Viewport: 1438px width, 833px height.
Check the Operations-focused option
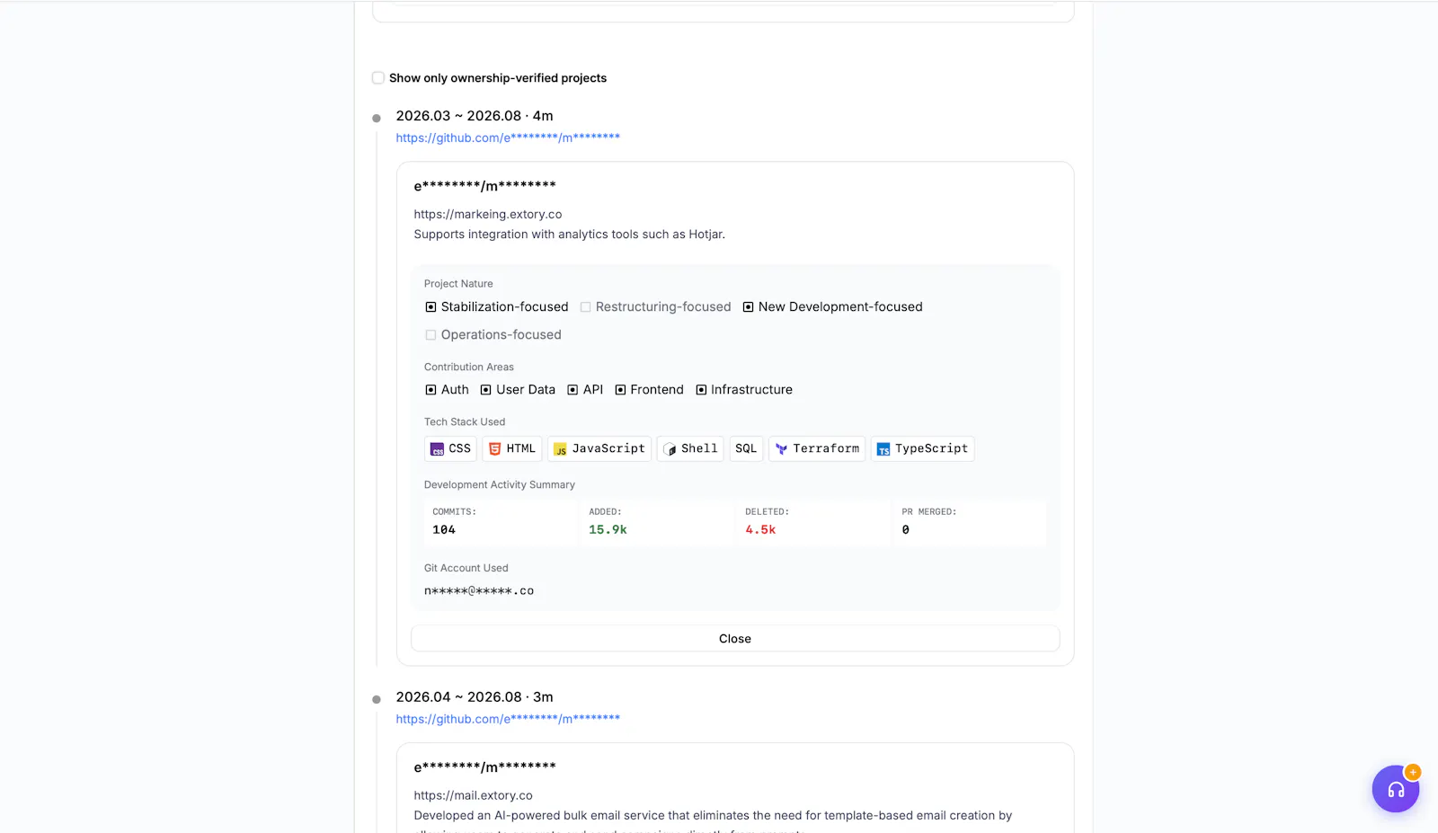pos(431,335)
